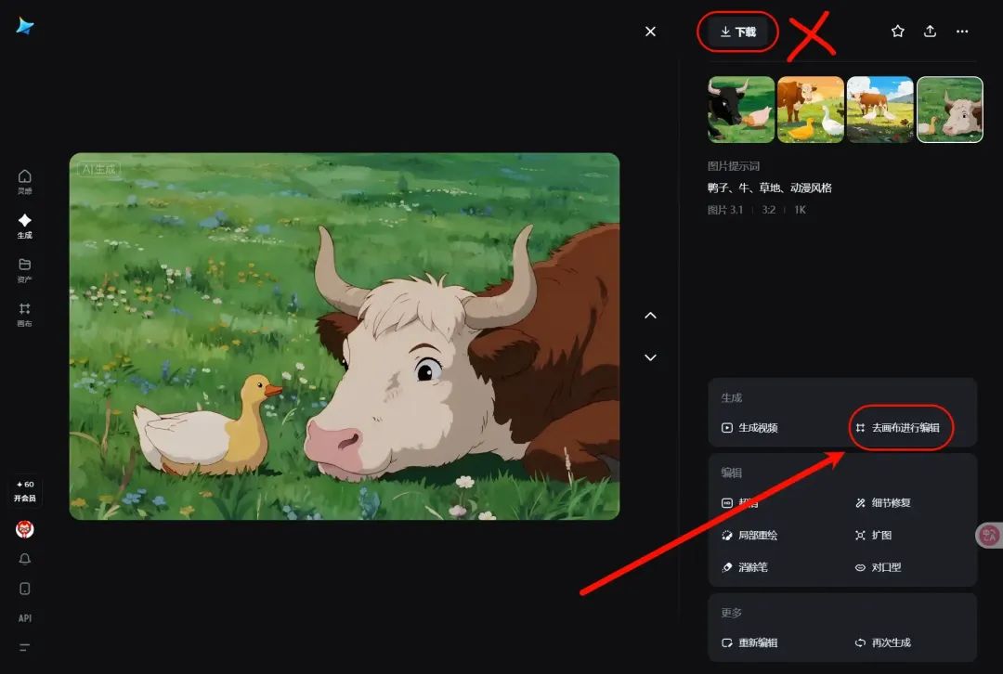Switch to 生成 sidebar tab
The height and width of the screenshot is (674, 1003).
24,227
